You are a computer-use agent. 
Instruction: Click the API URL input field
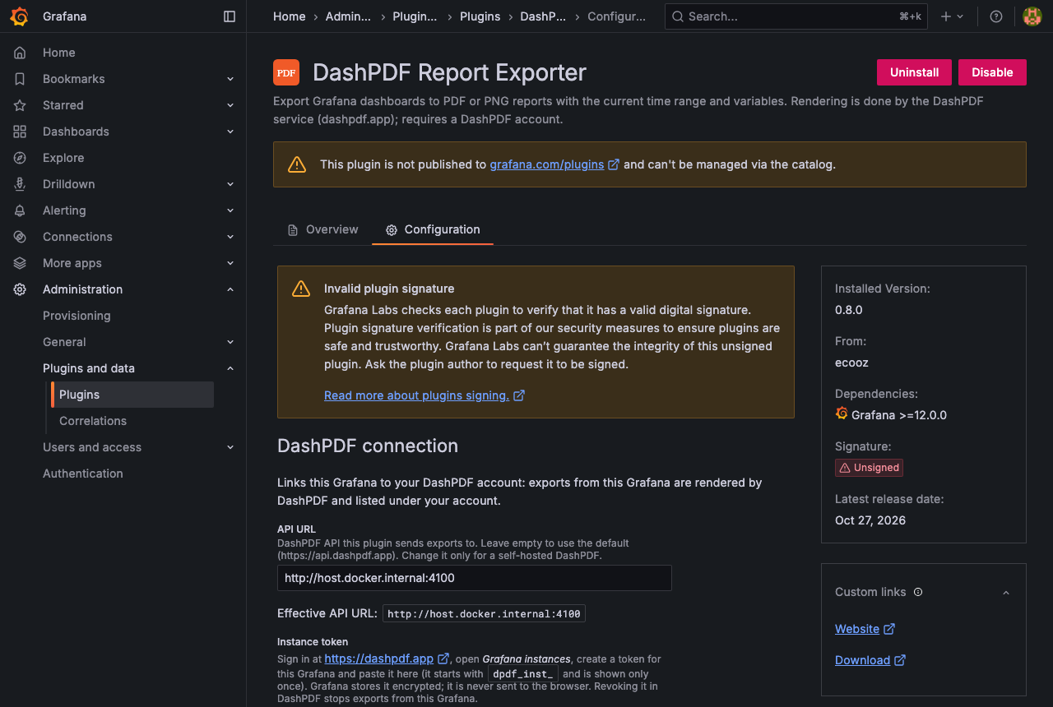(475, 578)
